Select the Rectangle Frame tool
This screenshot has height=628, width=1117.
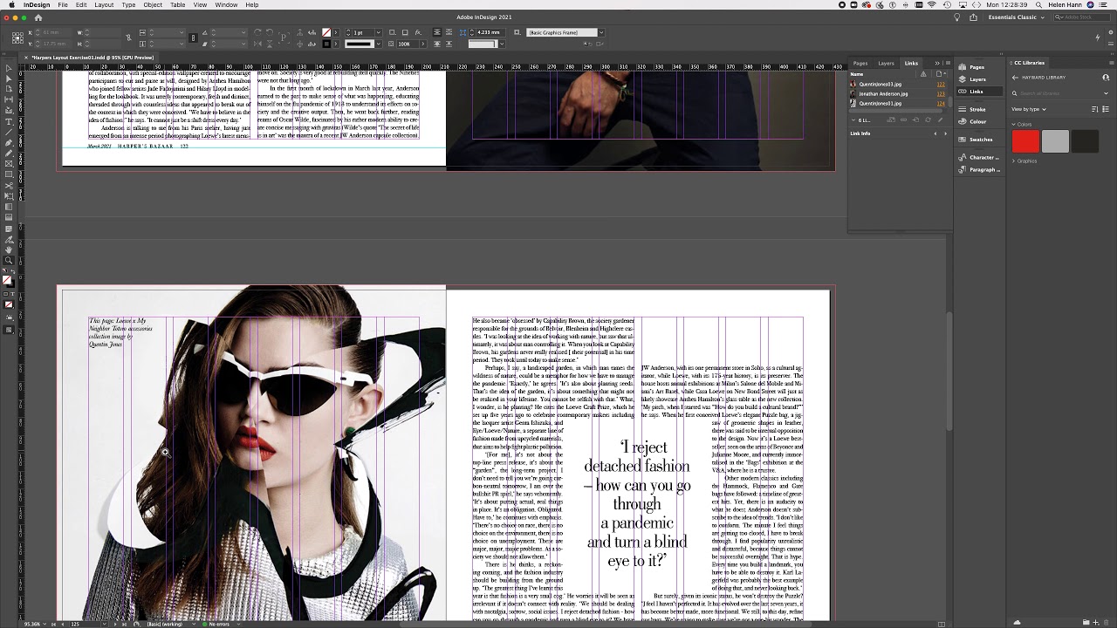coord(9,164)
